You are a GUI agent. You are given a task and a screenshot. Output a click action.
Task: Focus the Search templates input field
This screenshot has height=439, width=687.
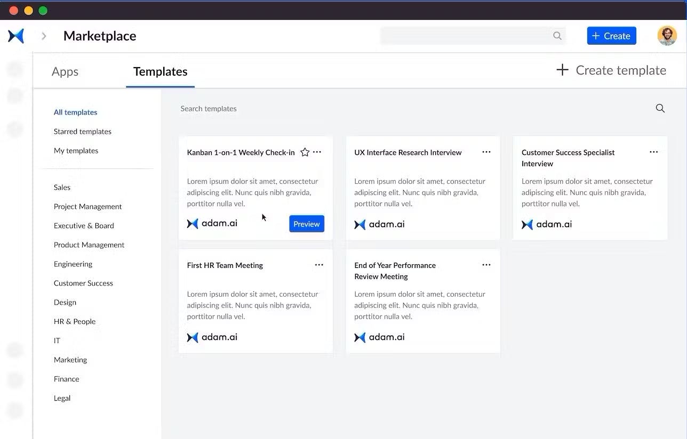tap(373, 109)
